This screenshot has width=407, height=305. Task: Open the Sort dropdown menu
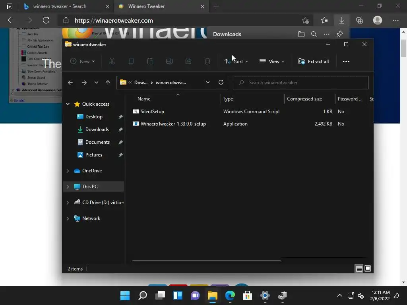(236, 62)
